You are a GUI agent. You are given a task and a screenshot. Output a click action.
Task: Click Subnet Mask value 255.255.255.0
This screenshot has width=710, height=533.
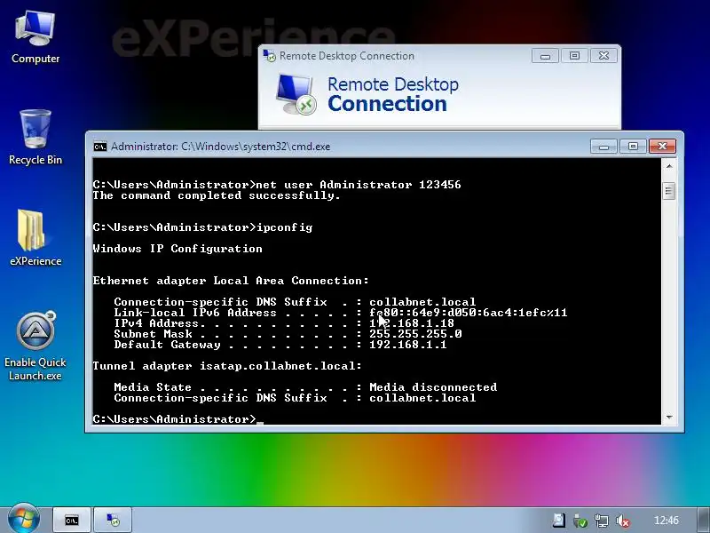click(415, 334)
